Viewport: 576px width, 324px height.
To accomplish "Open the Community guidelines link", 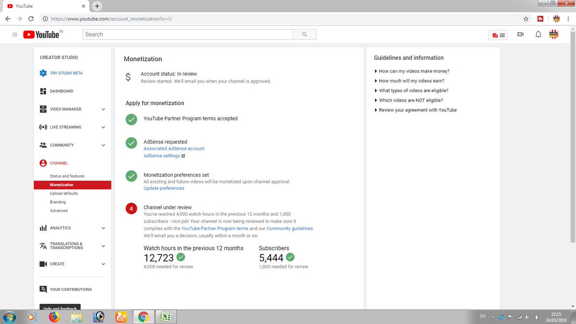I will [289, 228].
